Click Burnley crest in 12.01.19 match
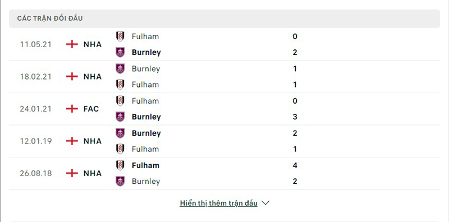The height and width of the screenshot is (222, 449). [120, 133]
